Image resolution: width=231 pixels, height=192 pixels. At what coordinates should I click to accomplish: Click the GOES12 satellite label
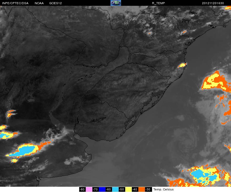click(56, 3)
